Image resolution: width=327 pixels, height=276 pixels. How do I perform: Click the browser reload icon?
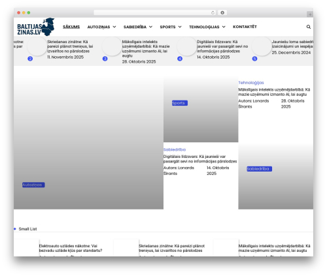tap(213, 12)
